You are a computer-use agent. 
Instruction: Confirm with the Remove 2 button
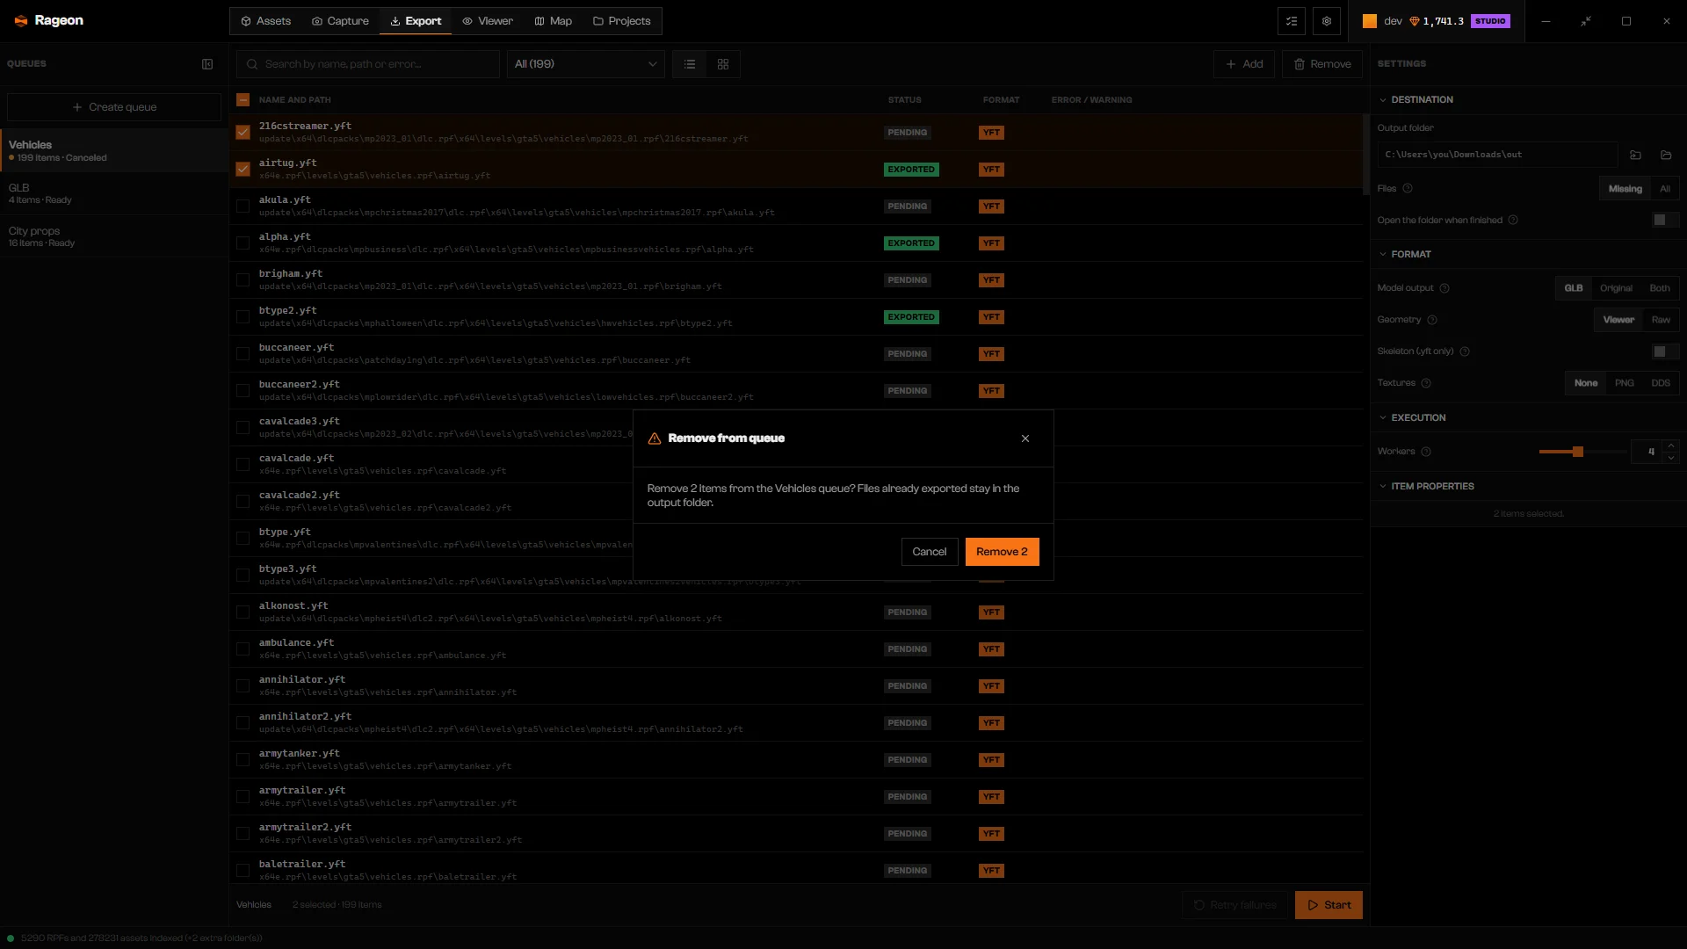1002,552
